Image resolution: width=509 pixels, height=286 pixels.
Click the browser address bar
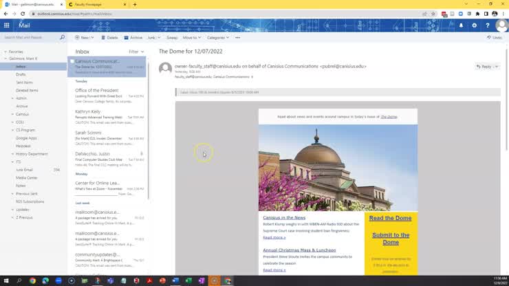[x=227, y=14]
